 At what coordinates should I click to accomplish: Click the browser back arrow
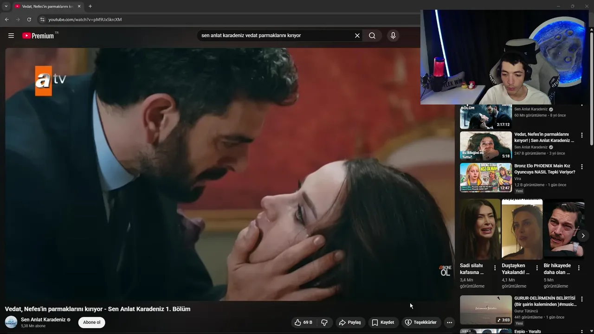[6, 19]
